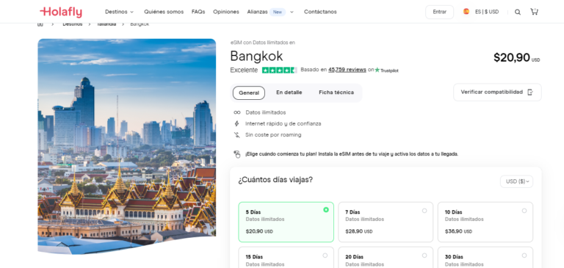Click the lightning fast internet icon
Image resolution: width=564 pixels, height=268 pixels.
click(236, 124)
